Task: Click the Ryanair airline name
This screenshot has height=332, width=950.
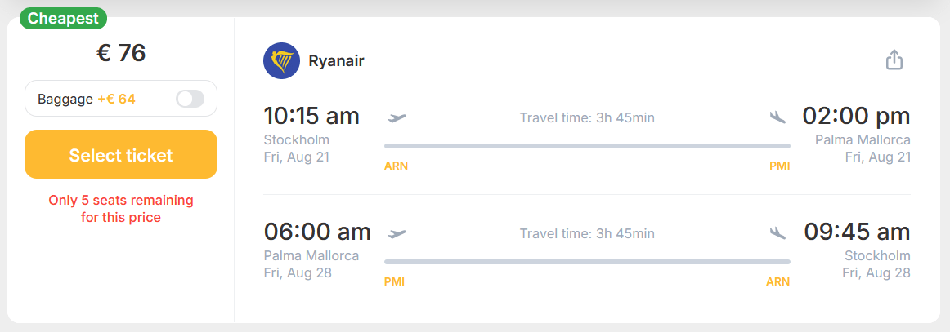Action: (x=336, y=61)
